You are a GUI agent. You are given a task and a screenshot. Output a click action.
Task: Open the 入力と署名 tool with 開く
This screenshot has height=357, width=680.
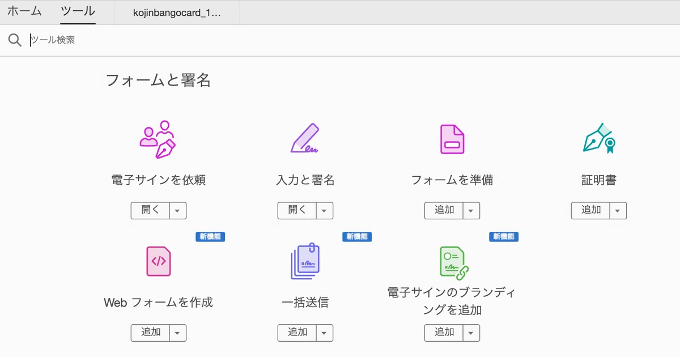click(297, 210)
